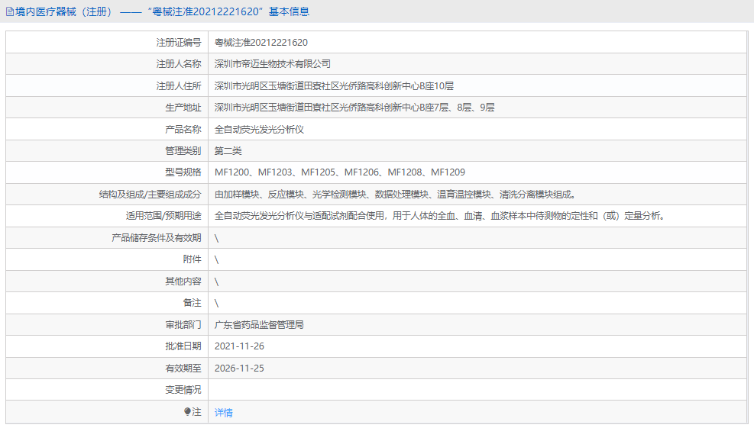This screenshot has height=428, width=754.
Task: Select expiry date 2026-11-25
Action: pyautogui.click(x=239, y=368)
